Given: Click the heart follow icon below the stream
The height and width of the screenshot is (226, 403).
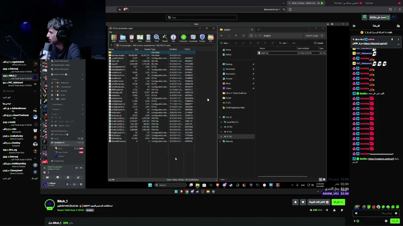Looking at the screenshot, I should (303, 202).
